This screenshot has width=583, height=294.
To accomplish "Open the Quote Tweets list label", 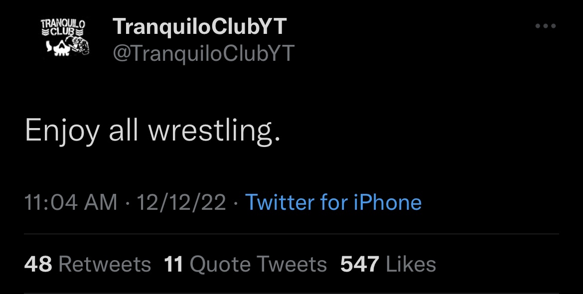I will click(259, 264).
